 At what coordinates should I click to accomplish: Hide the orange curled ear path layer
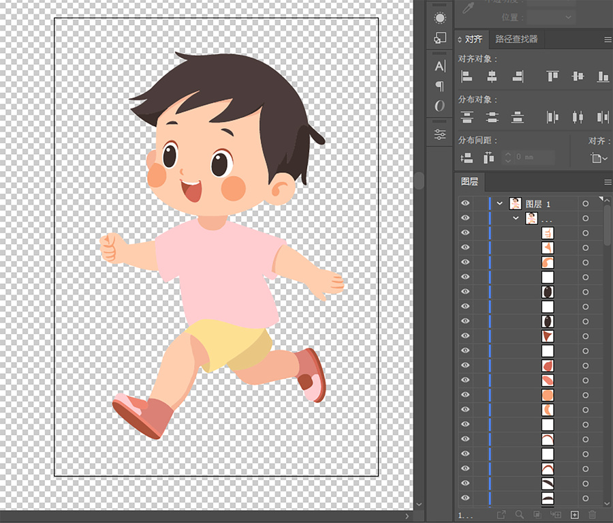coord(465,262)
